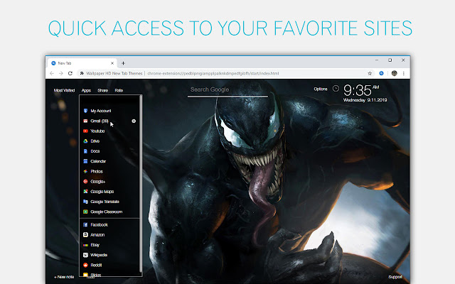The width and height of the screenshot is (455, 284).
Task: Close the New Tab tab
Action: [112, 63]
